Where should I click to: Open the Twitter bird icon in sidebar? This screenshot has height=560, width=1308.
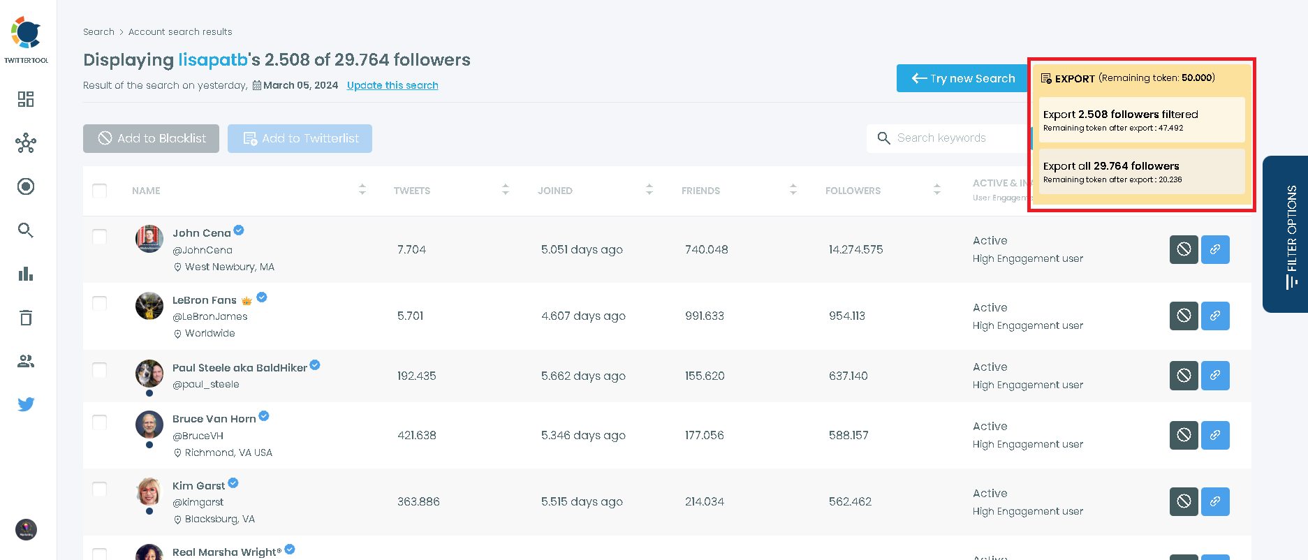click(x=26, y=404)
